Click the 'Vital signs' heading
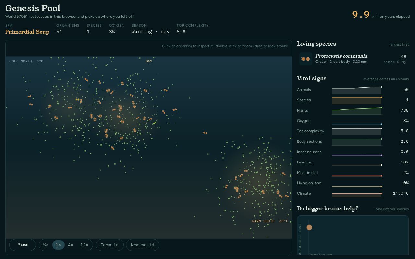415x259 pixels. (312, 78)
